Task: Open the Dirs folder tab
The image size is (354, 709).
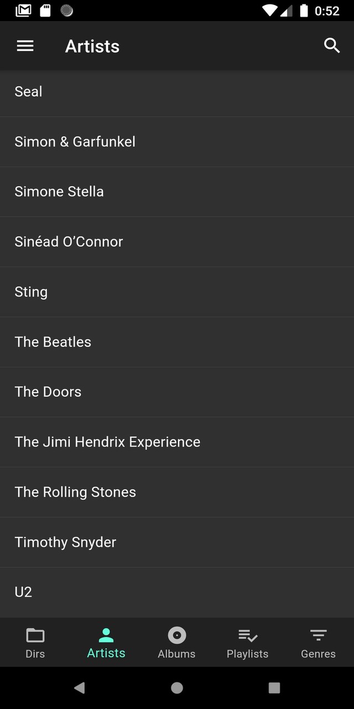Action: point(35,643)
